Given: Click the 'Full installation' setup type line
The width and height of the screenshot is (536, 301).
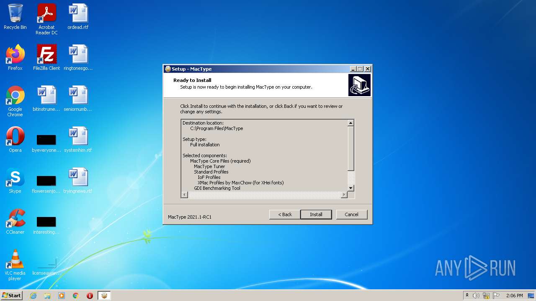Looking at the screenshot, I should click(x=205, y=145).
